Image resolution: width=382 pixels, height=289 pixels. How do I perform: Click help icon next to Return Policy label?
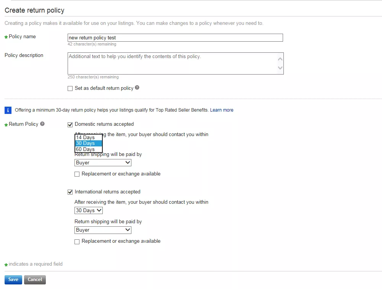coord(42,124)
